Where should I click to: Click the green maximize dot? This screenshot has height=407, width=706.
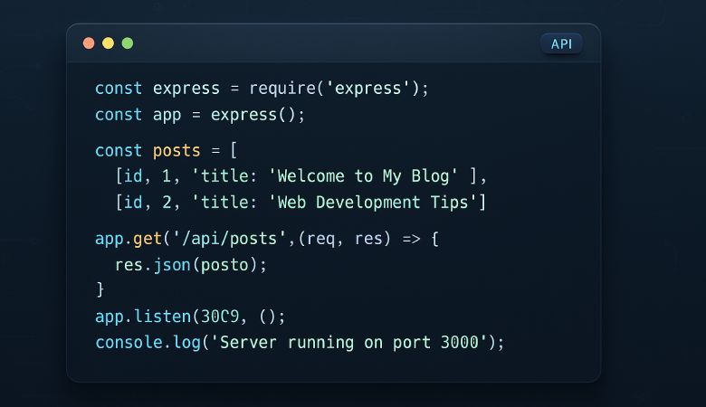128,43
